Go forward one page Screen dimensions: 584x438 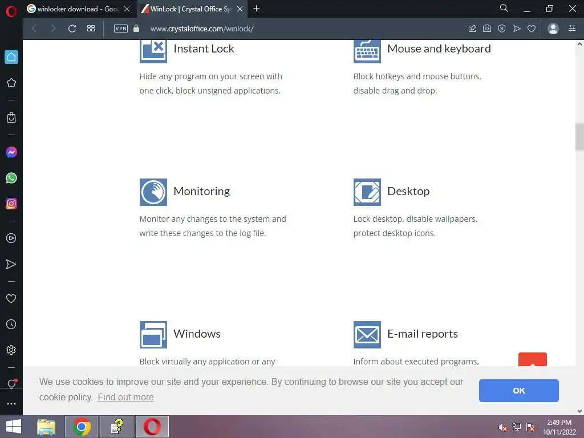click(x=53, y=29)
